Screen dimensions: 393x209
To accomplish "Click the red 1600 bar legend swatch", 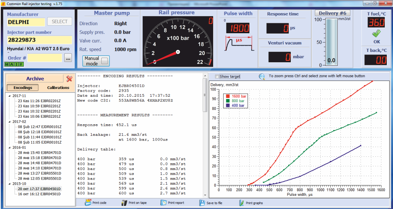I will click(227, 96).
